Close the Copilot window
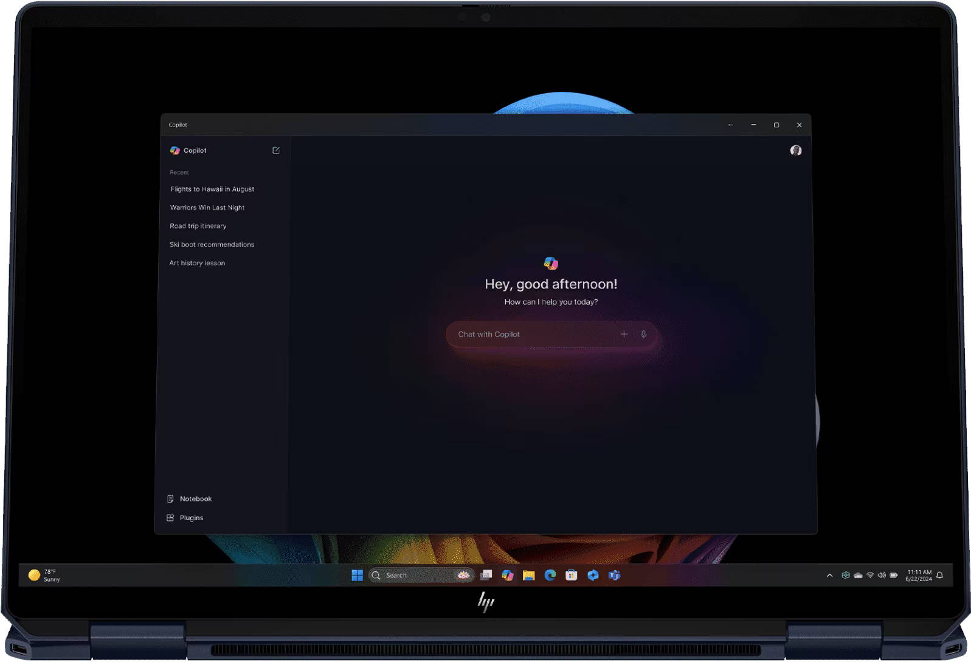 (799, 125)
